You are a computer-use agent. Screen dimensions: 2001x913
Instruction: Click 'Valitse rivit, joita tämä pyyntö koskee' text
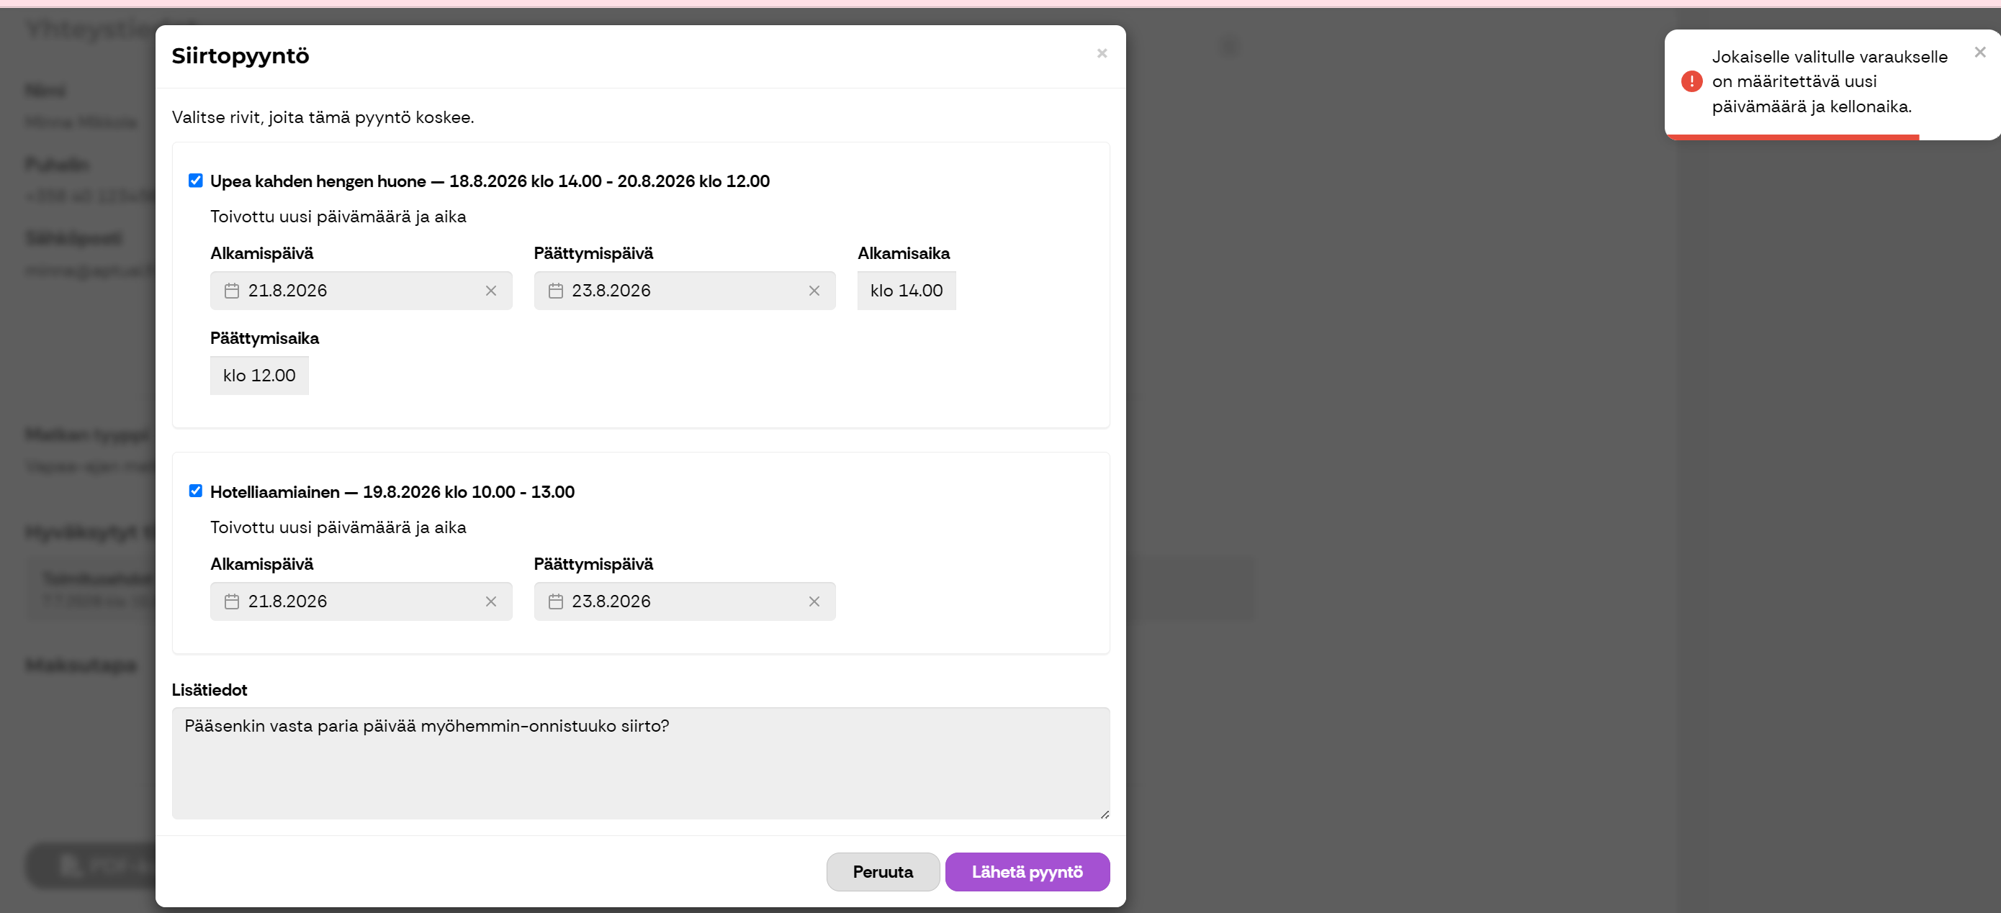(x=323, y=117)
